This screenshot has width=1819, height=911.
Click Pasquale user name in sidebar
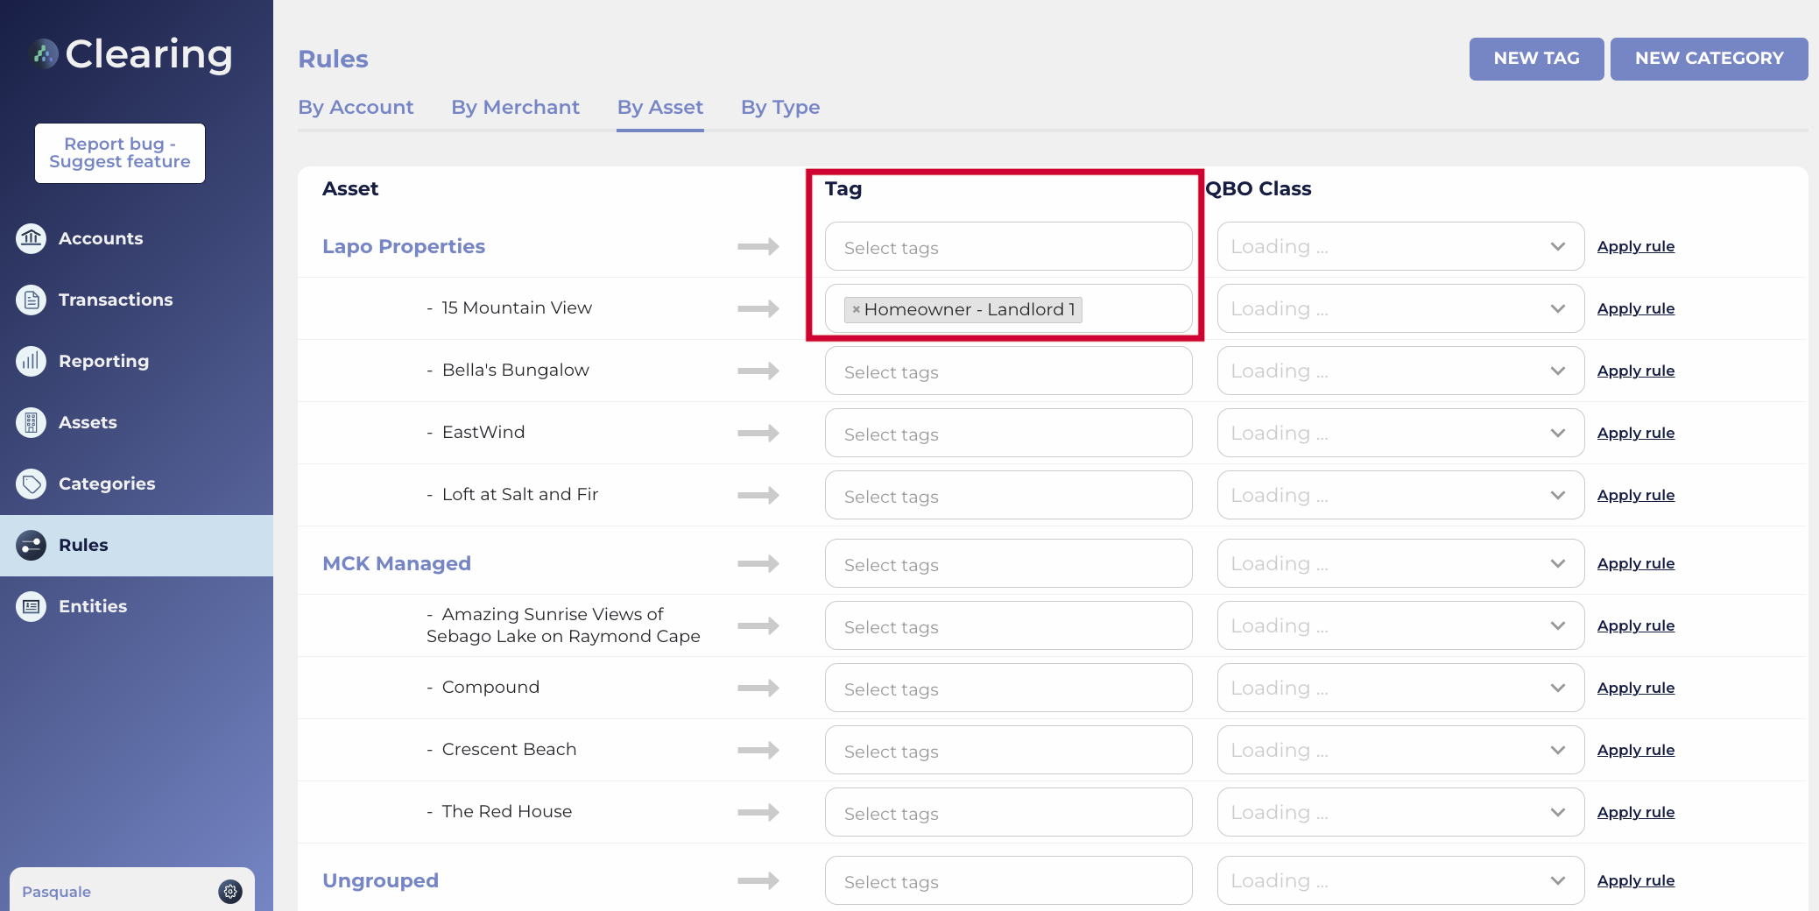click(x=56, y=892)
